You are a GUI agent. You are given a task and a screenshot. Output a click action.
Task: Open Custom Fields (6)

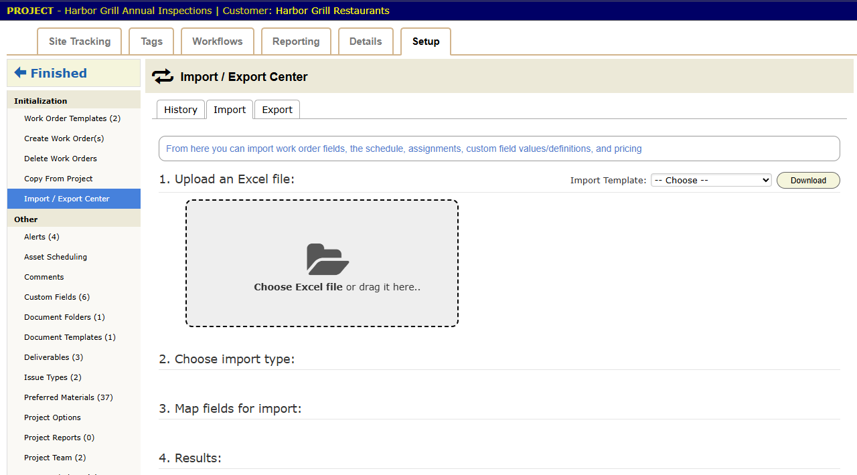[x=74, y=297]
